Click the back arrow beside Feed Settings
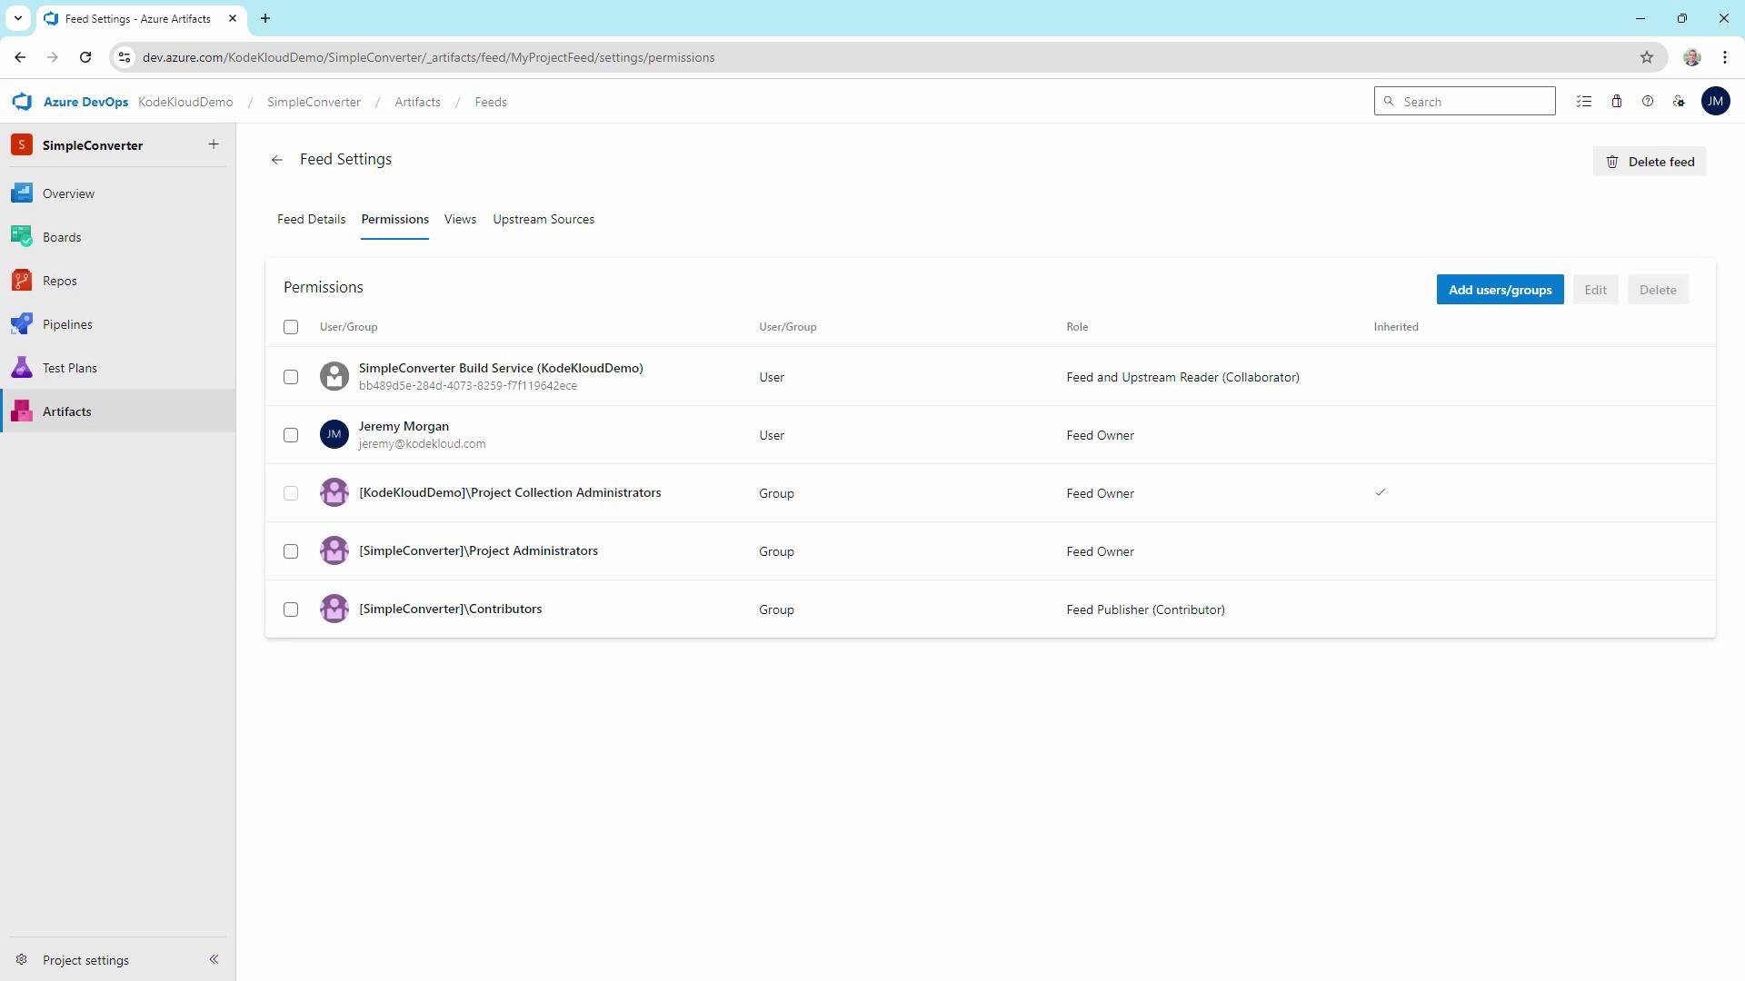This screenshot has width=1745, height=981. pos(277,160)
